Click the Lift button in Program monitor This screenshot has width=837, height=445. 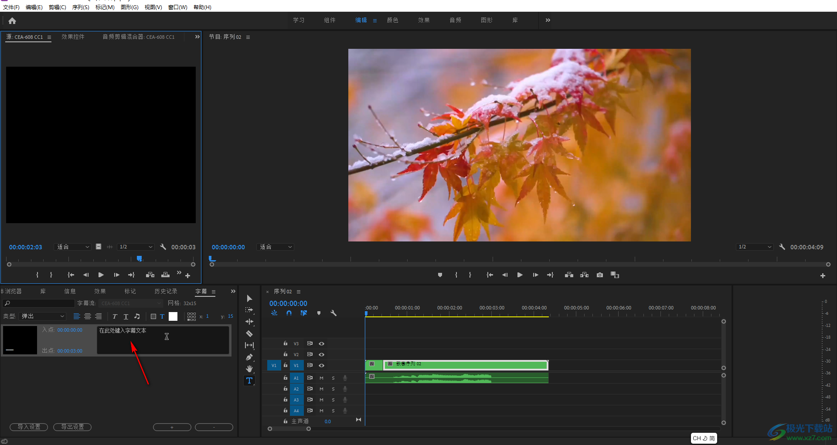tap(569, 275)
